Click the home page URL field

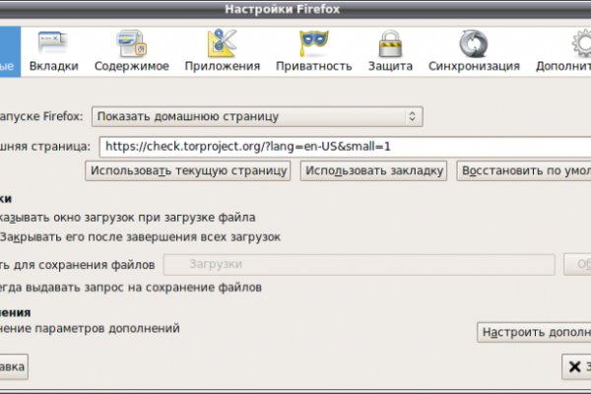[345, 146]
